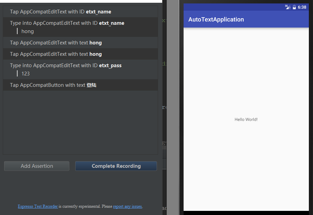Click the Complete Recording button

[116, 166]
